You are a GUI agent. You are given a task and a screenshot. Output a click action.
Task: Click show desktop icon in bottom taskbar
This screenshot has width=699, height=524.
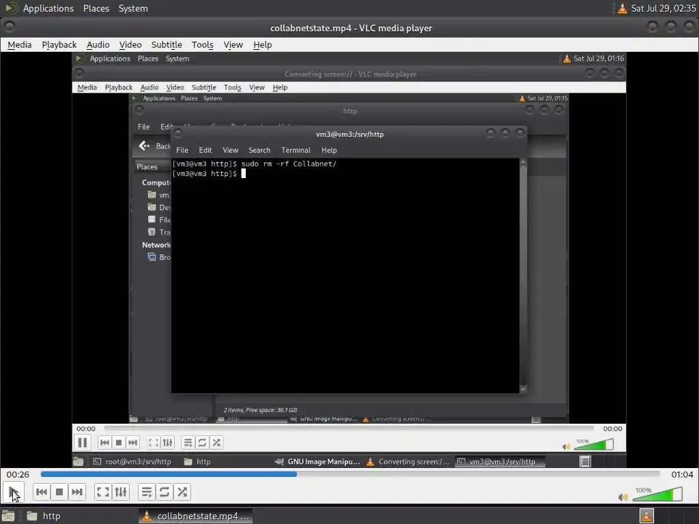(8, 516)
